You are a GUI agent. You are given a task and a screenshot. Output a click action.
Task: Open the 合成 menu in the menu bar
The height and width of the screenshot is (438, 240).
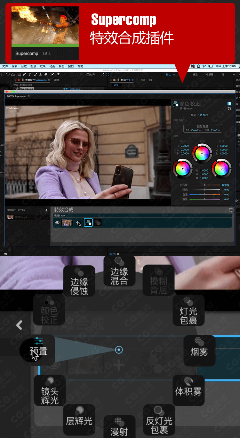[24, 66]
